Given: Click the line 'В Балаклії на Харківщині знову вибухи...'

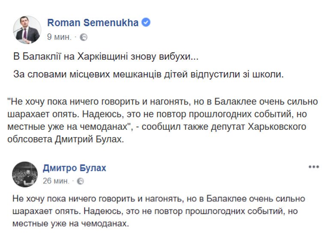Looking at the screenshot, I should [x=106, y=57].
